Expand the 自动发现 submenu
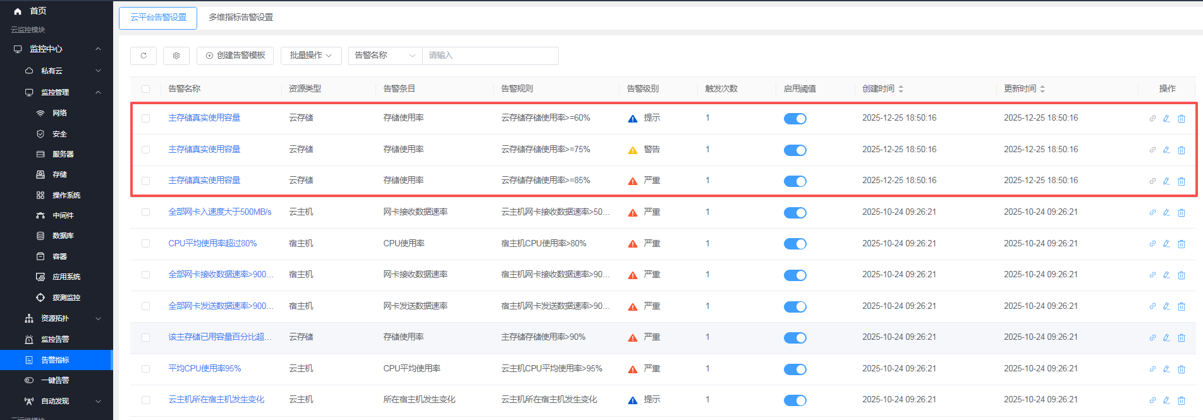This screenshot has height=420, width=1203. [98, 401]
